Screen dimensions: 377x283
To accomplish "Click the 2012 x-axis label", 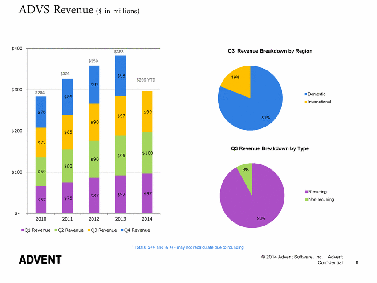I will pyautogui.click(x=94, y=219).
